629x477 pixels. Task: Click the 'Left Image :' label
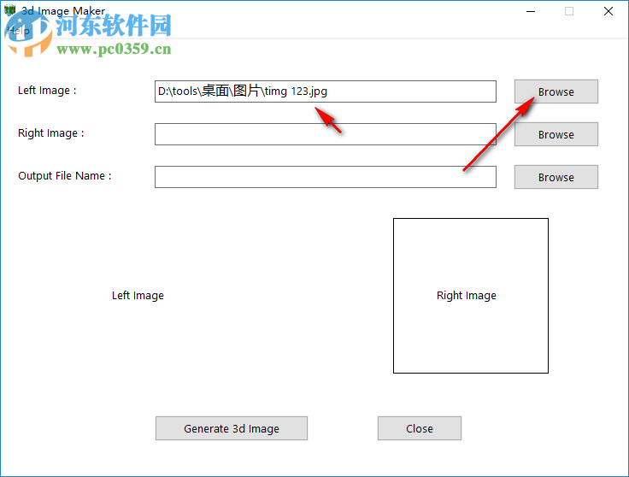(47, 91)
